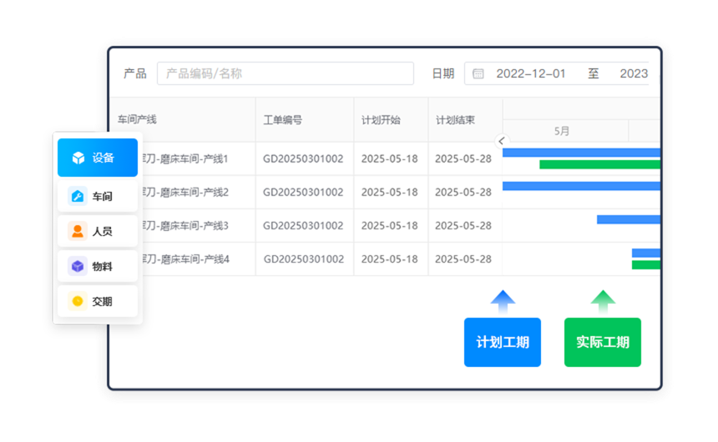Image resolution: width=718 pixels, height=442 pixels.
Task: Focus the 产品编码/名称 input field
Action: pyautogui.click(x=286, y=73)
